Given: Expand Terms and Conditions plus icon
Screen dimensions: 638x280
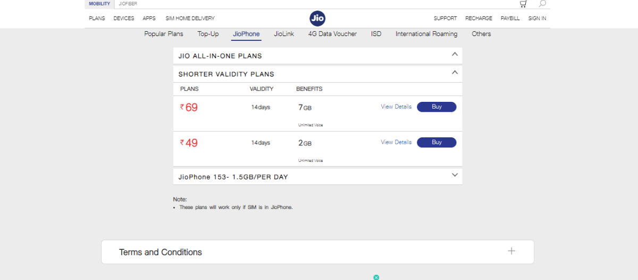Looking at the screenshot, I should tap(511, 251).
